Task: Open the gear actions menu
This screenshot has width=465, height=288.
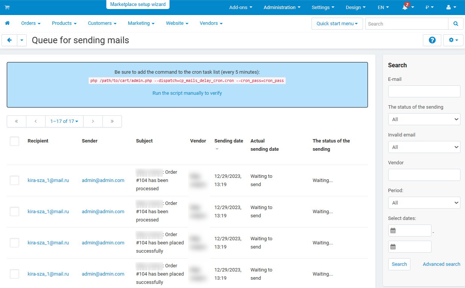Action: [453, 40]
